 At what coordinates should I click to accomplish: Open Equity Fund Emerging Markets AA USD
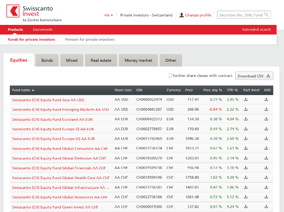coord(60,109)
